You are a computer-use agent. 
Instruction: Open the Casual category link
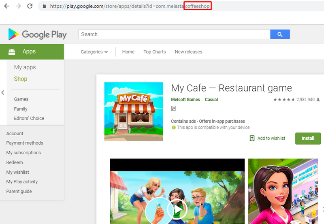211,100
